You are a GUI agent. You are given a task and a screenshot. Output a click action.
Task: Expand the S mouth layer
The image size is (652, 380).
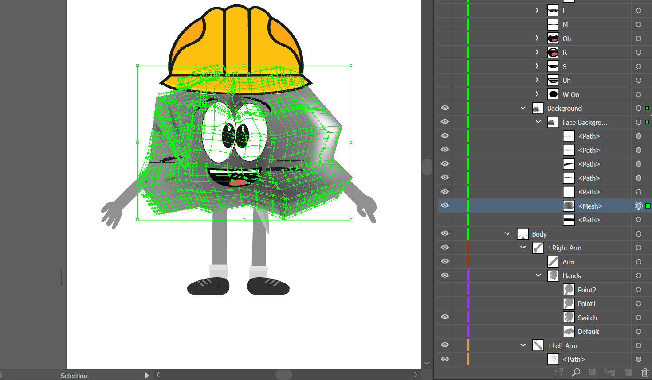(537, 66)
